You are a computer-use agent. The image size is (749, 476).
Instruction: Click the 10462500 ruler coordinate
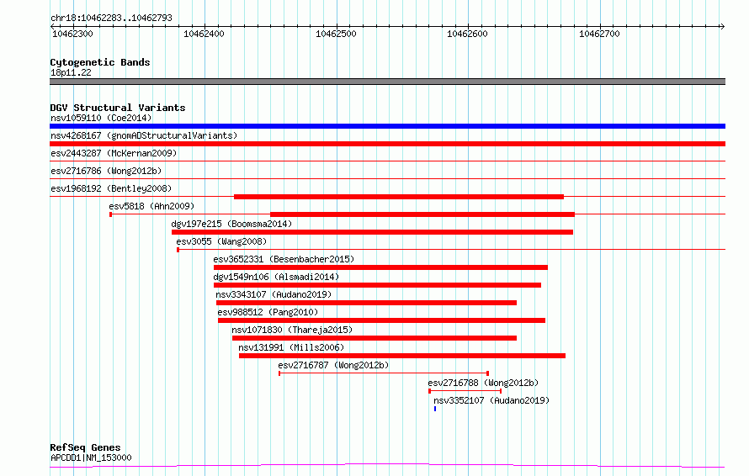click(336, 34)
